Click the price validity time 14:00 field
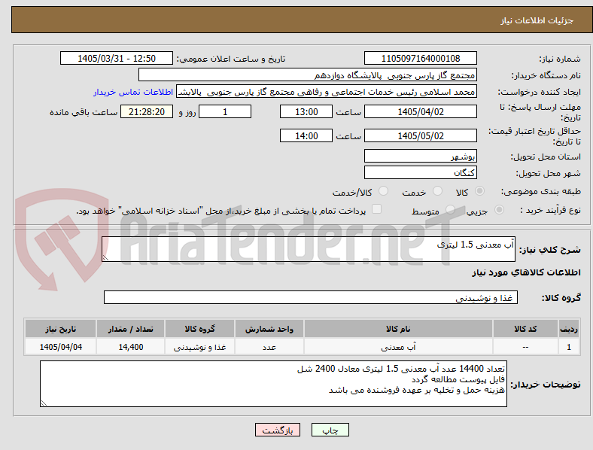 pyautogui.click(x=306, y=135)
